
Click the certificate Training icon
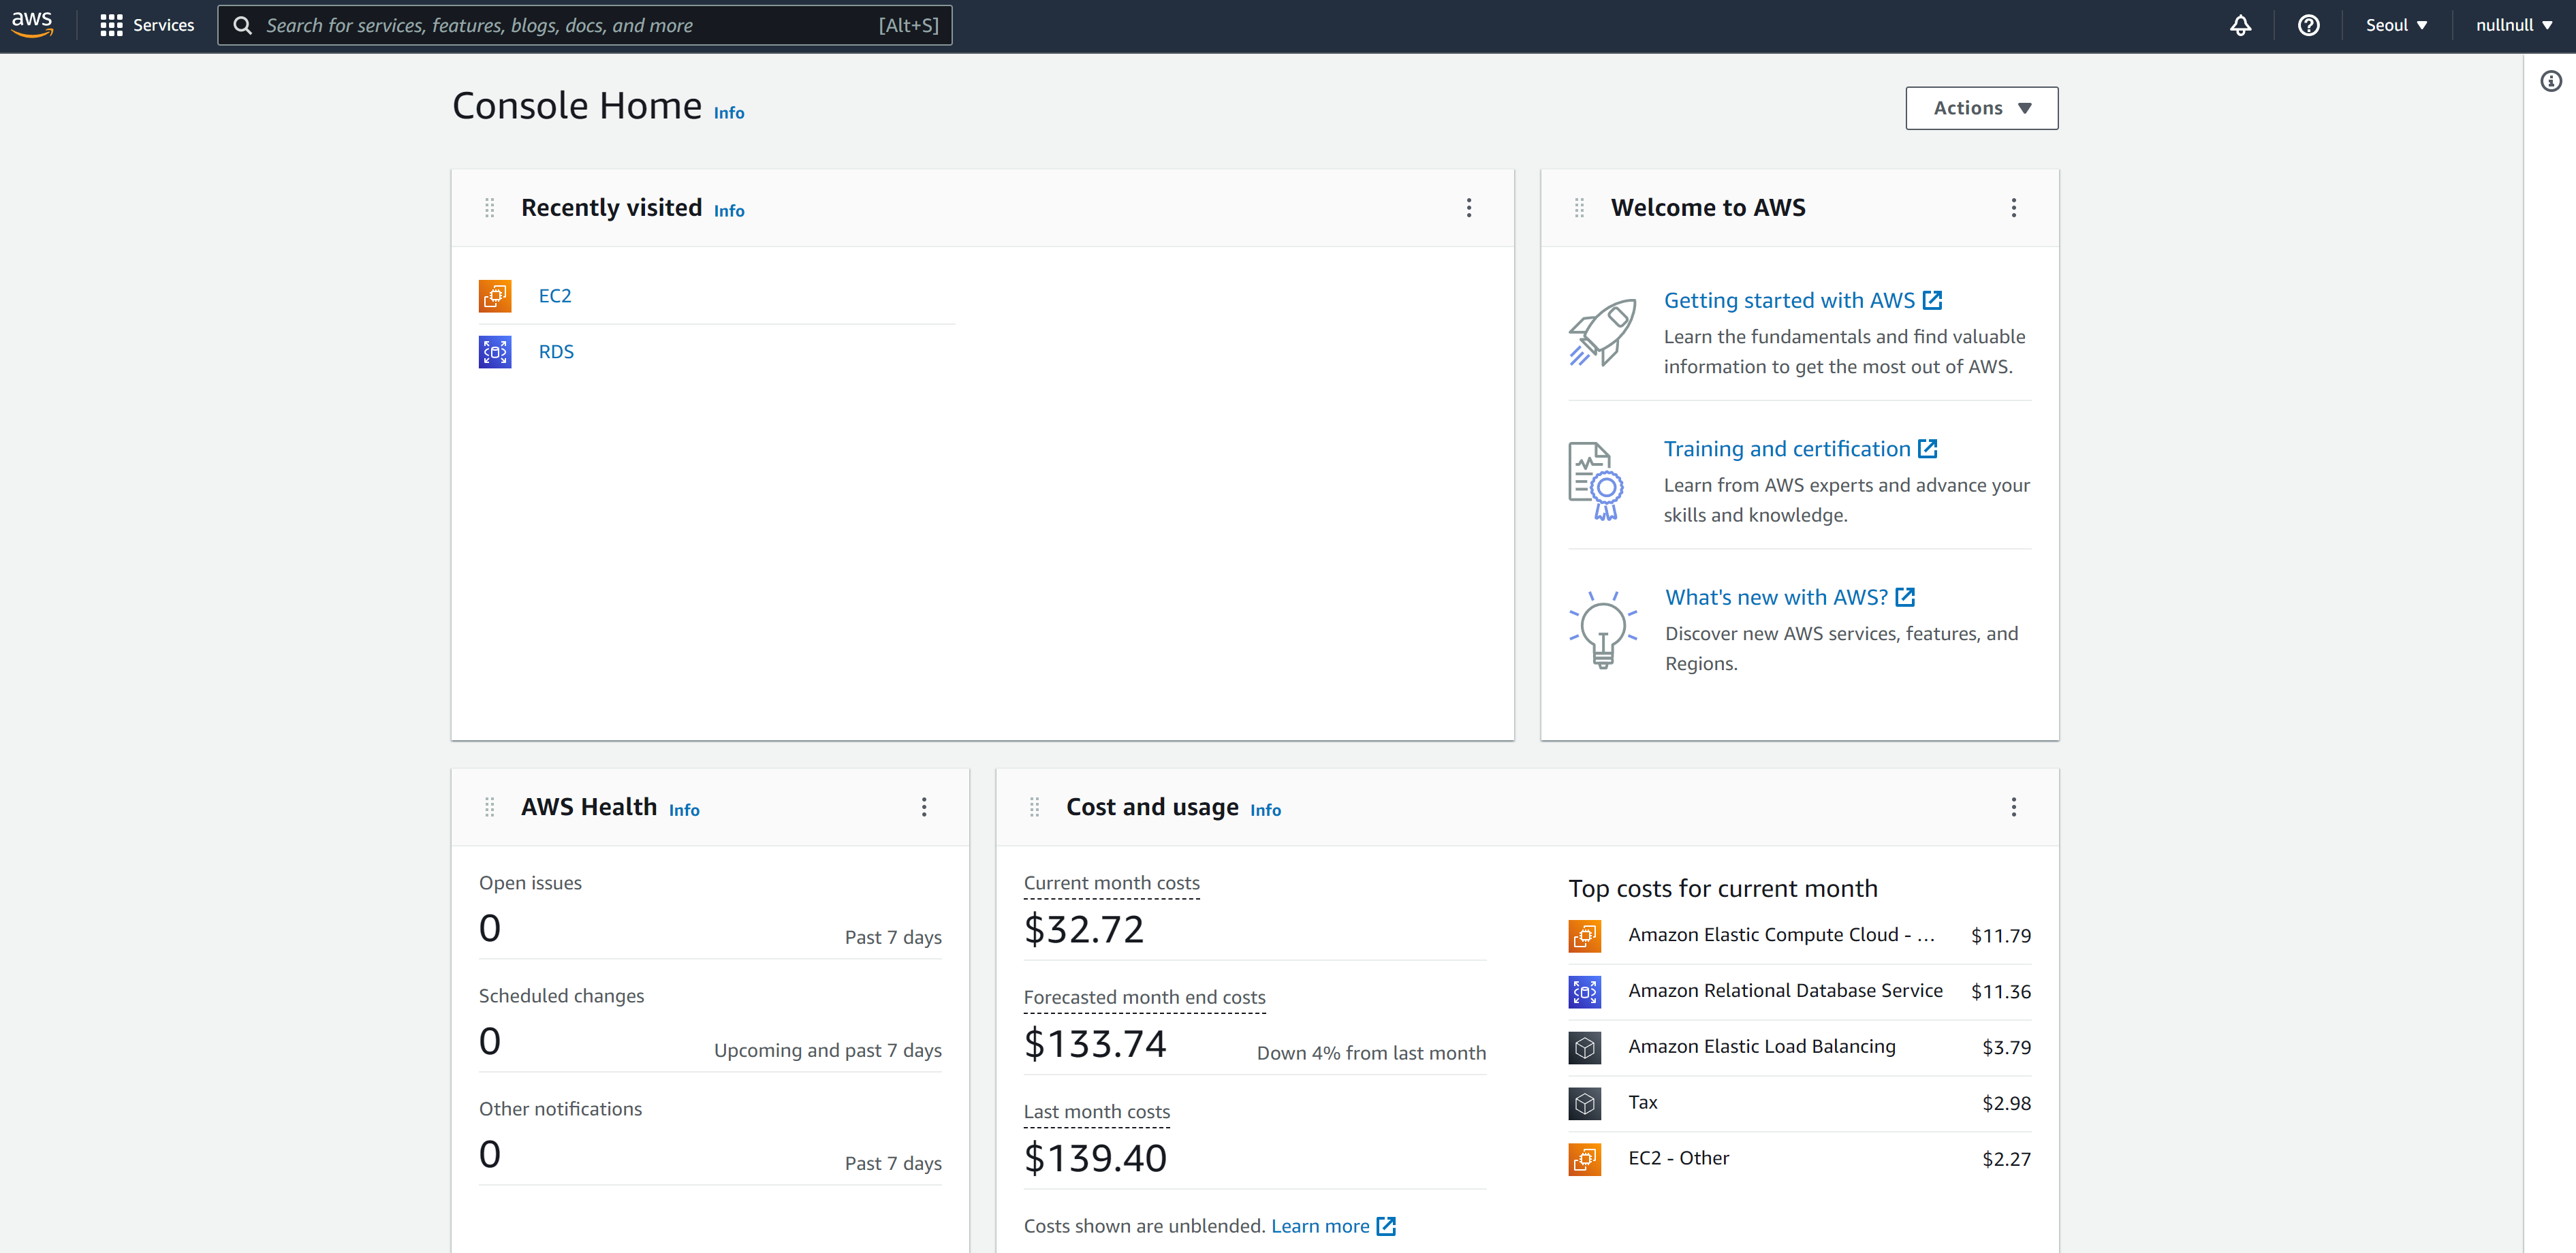coord(1596,481)
